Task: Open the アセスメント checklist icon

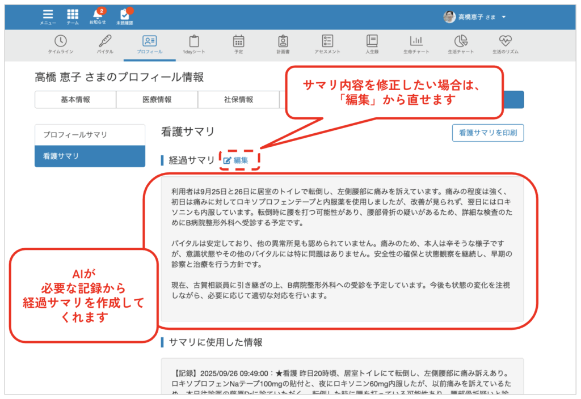Action: pyautogui.click(x=327, y=43)
